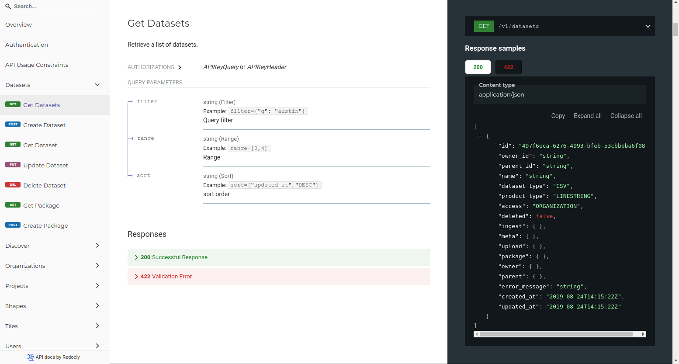Click the PUT badge beside Update Dataset
Image resolution: width=679 pixels, height=364 pixels.
13,165
